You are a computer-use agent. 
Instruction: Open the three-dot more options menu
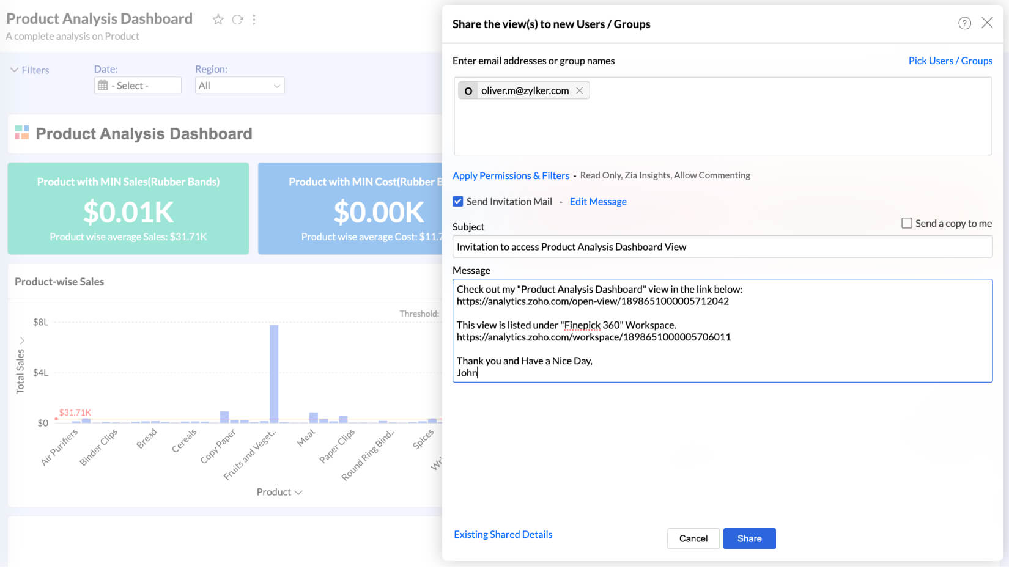pyautogui.click(x=254, y=20)
